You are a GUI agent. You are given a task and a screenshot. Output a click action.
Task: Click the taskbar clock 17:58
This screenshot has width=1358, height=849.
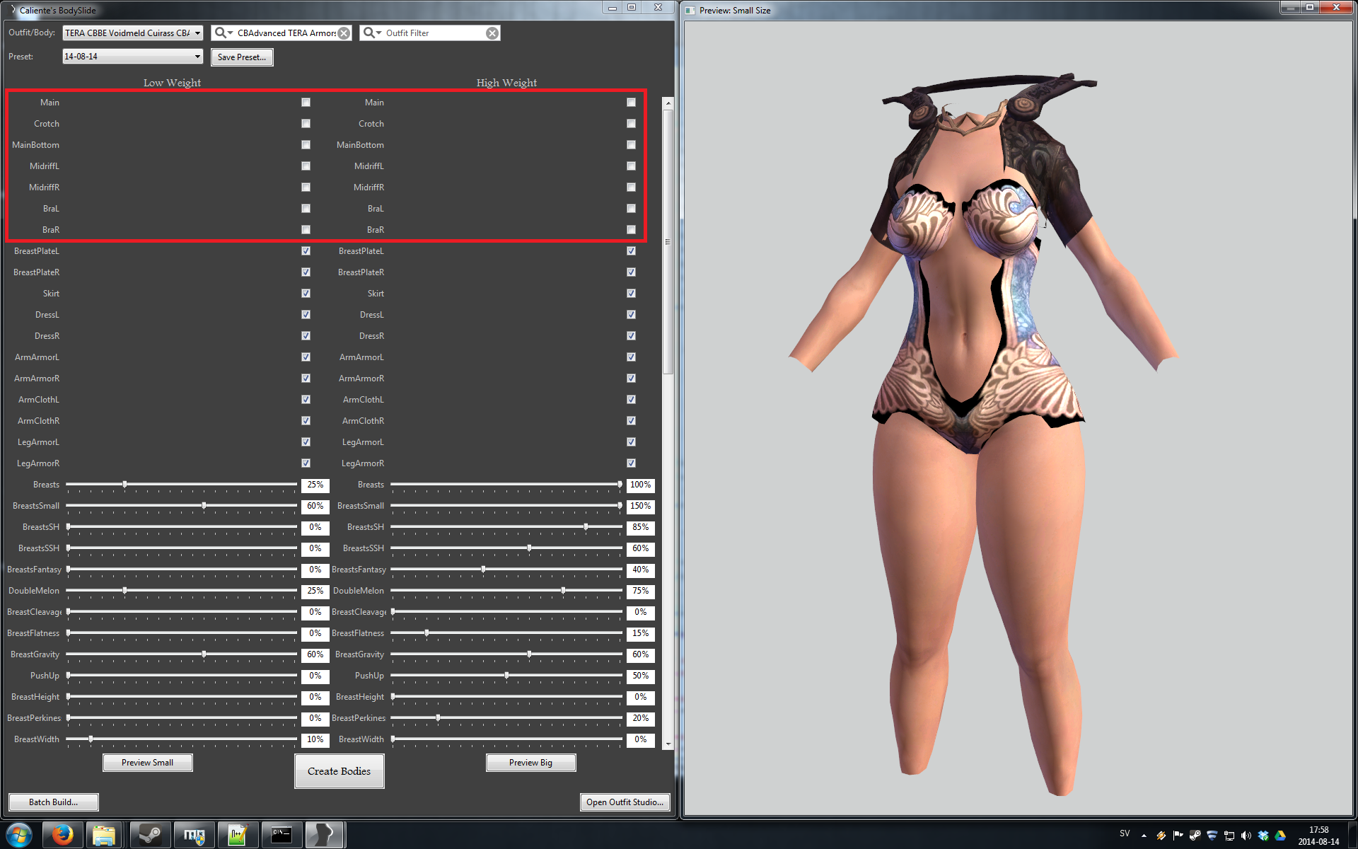pos(1318,830)
